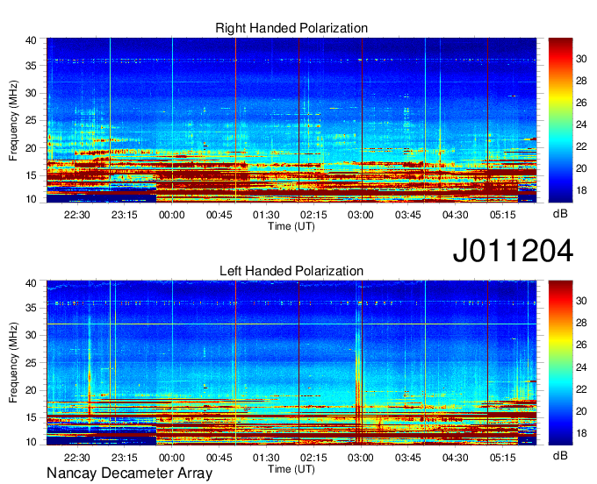Click the 15 MHz tick on Right Handed plot
Screen dimensions: 597x484
tap(31, 175)
